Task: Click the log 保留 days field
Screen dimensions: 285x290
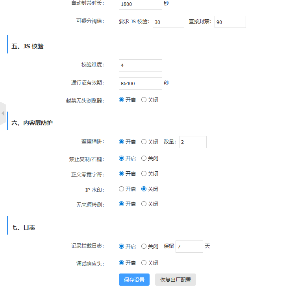Action: coord(189,246)
